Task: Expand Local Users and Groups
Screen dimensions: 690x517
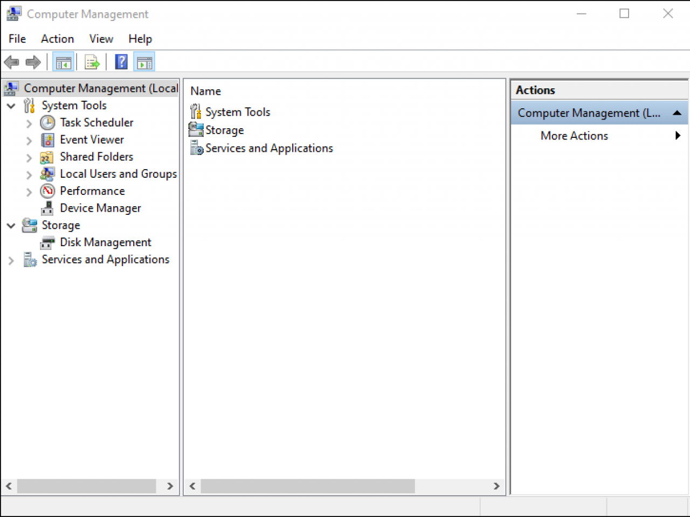Action: click(x=29, y=174)
